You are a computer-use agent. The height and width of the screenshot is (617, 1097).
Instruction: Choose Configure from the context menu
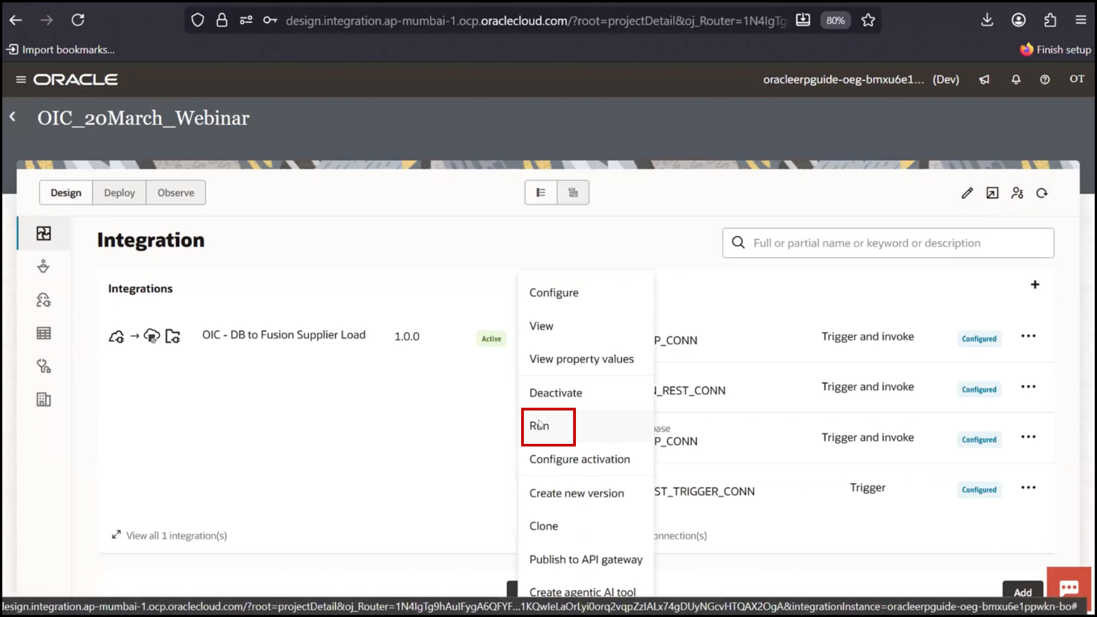(x=586, y=293)
